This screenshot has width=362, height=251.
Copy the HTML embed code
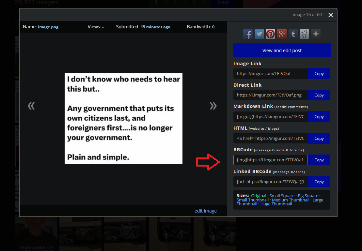tap(319, 139)
